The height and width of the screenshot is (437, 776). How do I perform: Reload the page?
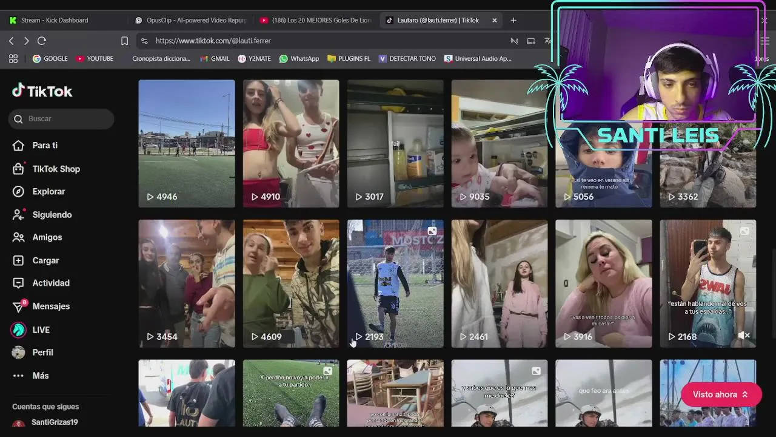point(42,41)
